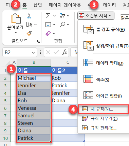Select column B header

pyautogui.click(x=34, y=62)
